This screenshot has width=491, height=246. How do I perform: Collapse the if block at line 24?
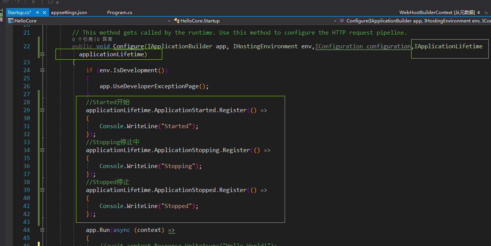tap(42, 70)
